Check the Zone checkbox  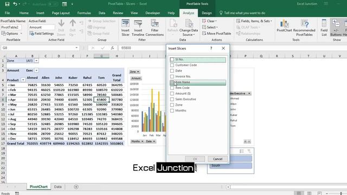click(172, 105)
